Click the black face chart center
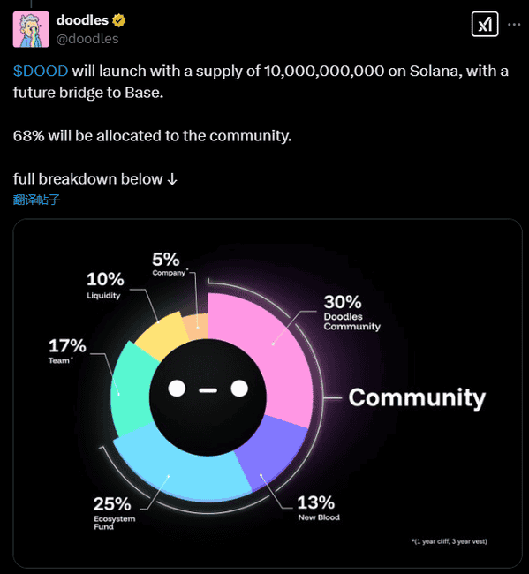The width and height of the screenshot is (529, 574). tap(208, 397)
